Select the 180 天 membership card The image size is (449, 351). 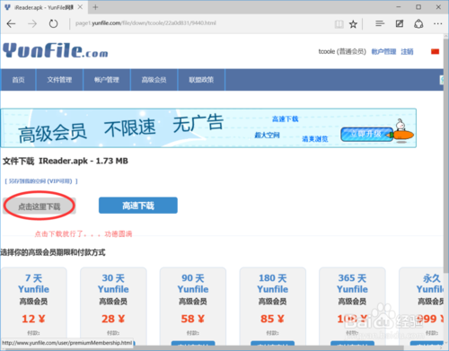pyautogui.click(x=272, y=305)
